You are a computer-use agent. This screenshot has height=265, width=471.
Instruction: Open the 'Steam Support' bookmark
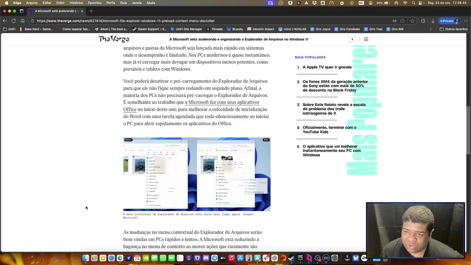[150, 29]
